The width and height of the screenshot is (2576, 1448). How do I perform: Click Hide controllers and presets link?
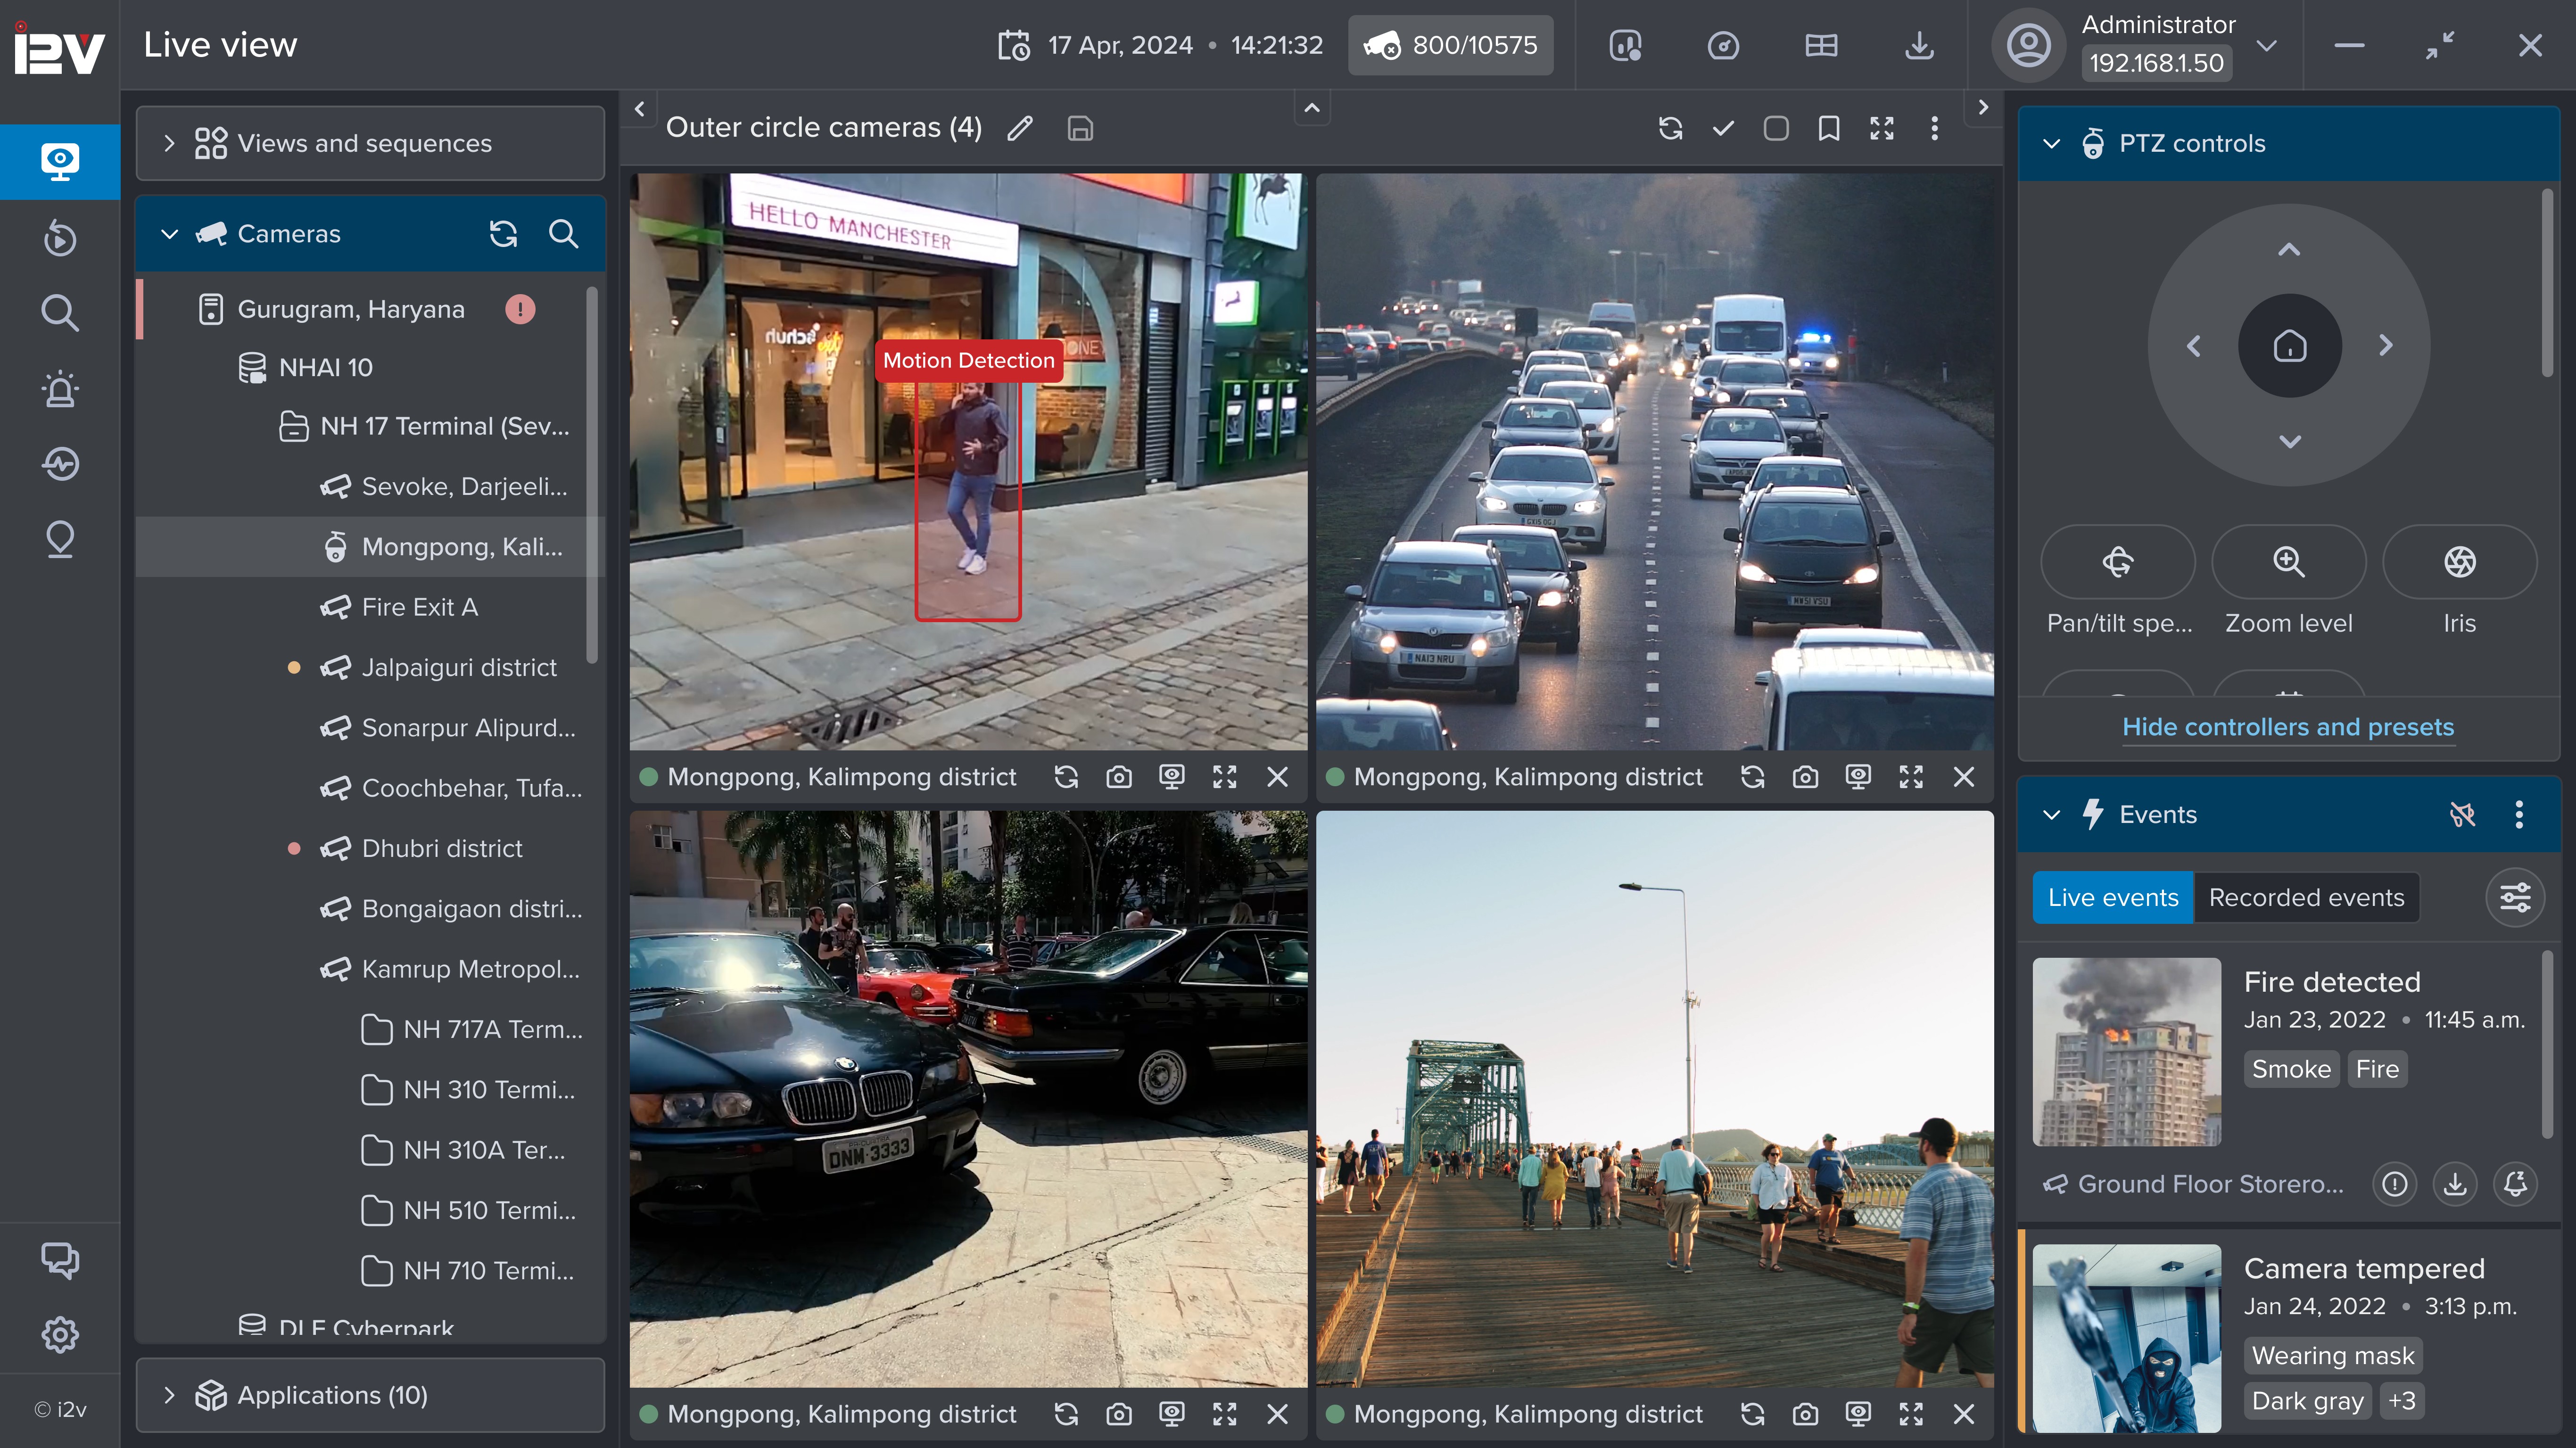coord(2288,727)
